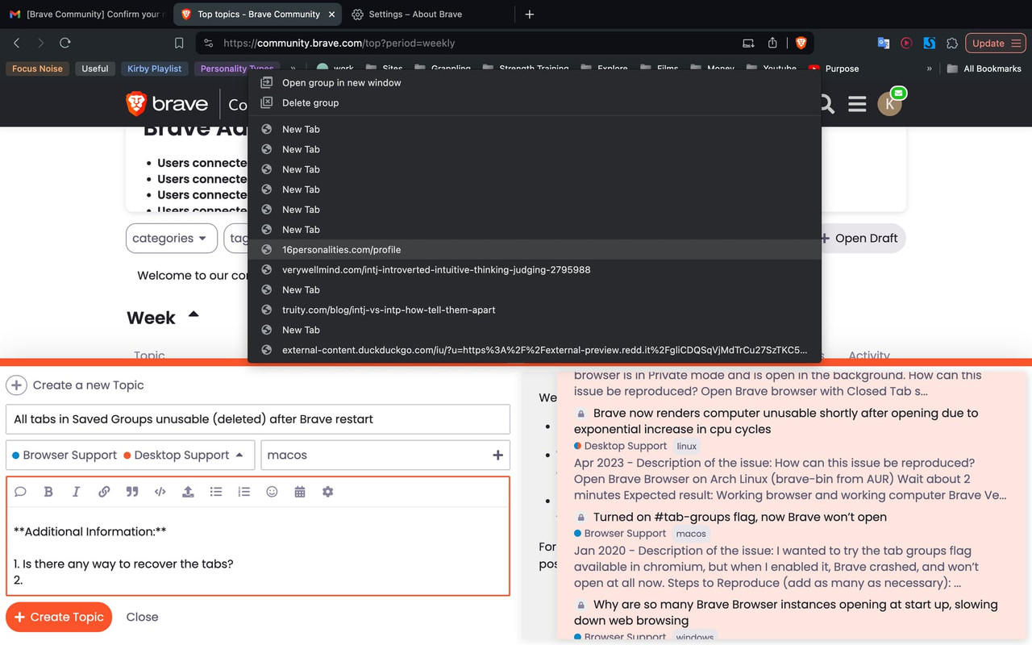Add a tag with the plus icon
Image resolution: width=1032 pixels, height=645 pixels.
[x=497, y=455]
